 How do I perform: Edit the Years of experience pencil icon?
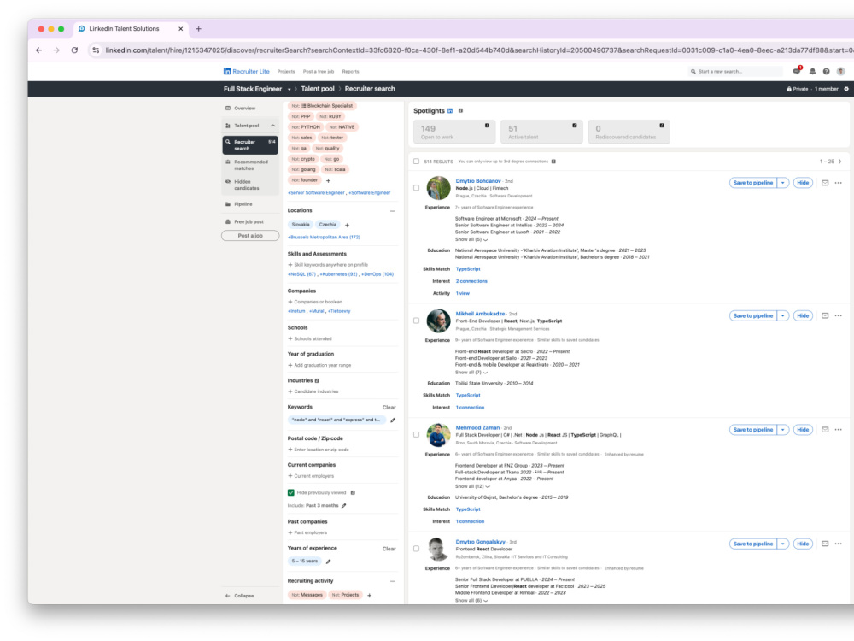329,562
